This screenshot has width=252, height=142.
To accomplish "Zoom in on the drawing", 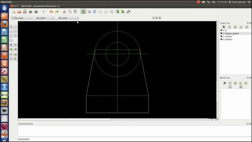I will (x=100, y=11).
